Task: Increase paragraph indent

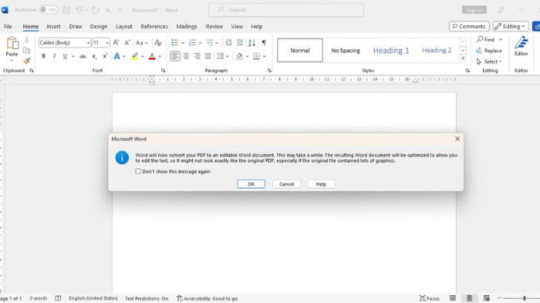Action: pyautogui.click(x=240, y=43)
